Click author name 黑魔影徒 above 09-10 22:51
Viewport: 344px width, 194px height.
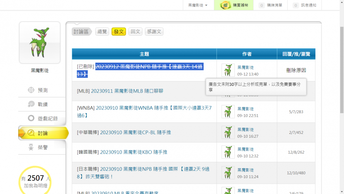pyautogui.click(x=246, y=109)
